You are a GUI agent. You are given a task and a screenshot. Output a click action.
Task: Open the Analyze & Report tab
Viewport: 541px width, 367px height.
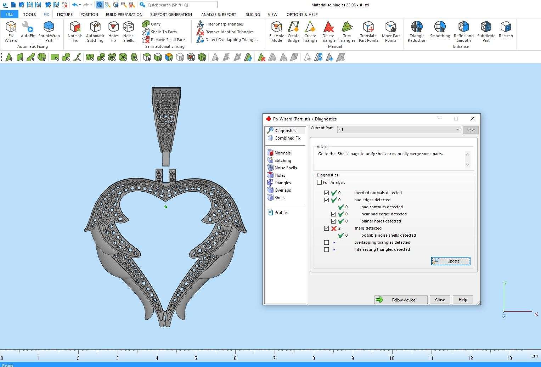pyautogui.click(x=218, y=15)
